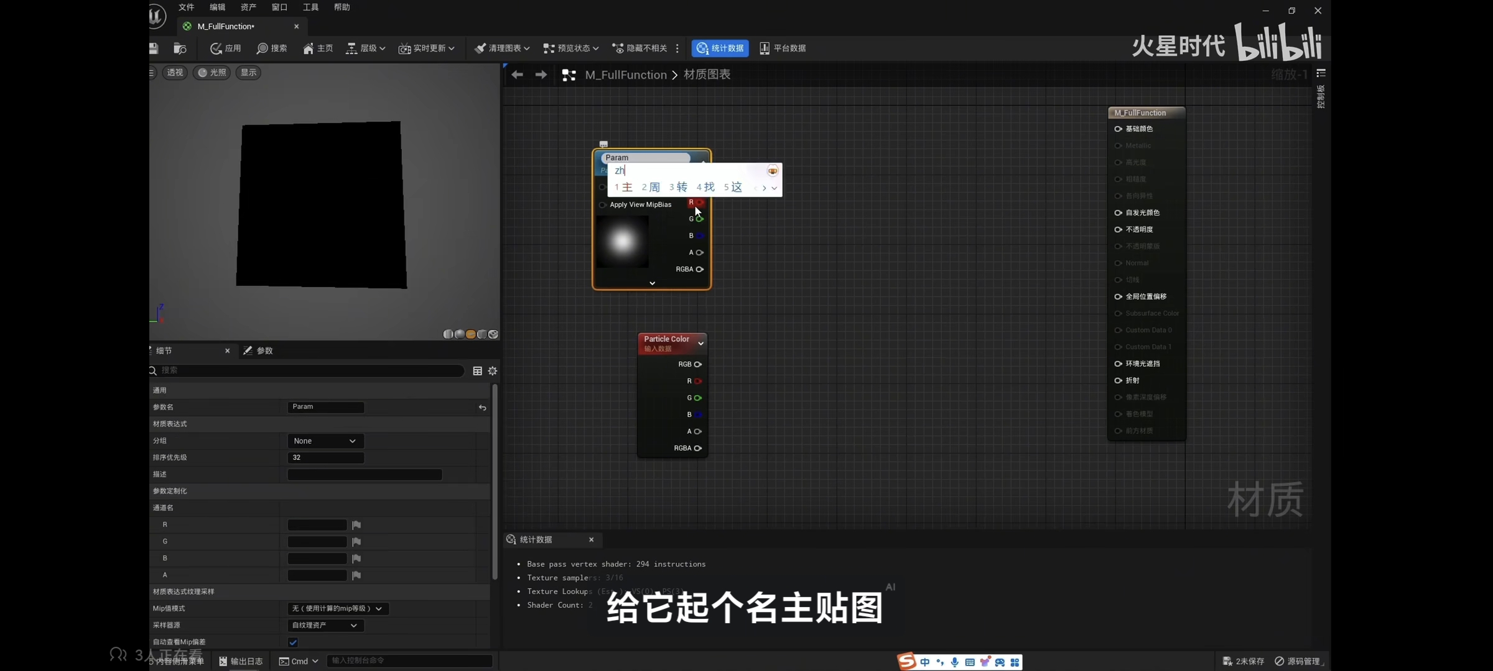Navigate back with graph left arrow

coord(517,75)
